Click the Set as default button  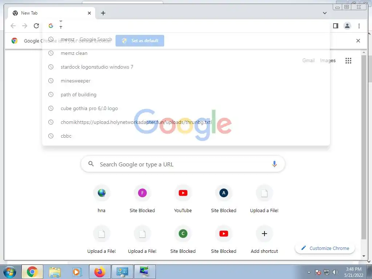(x=140, y=41)
